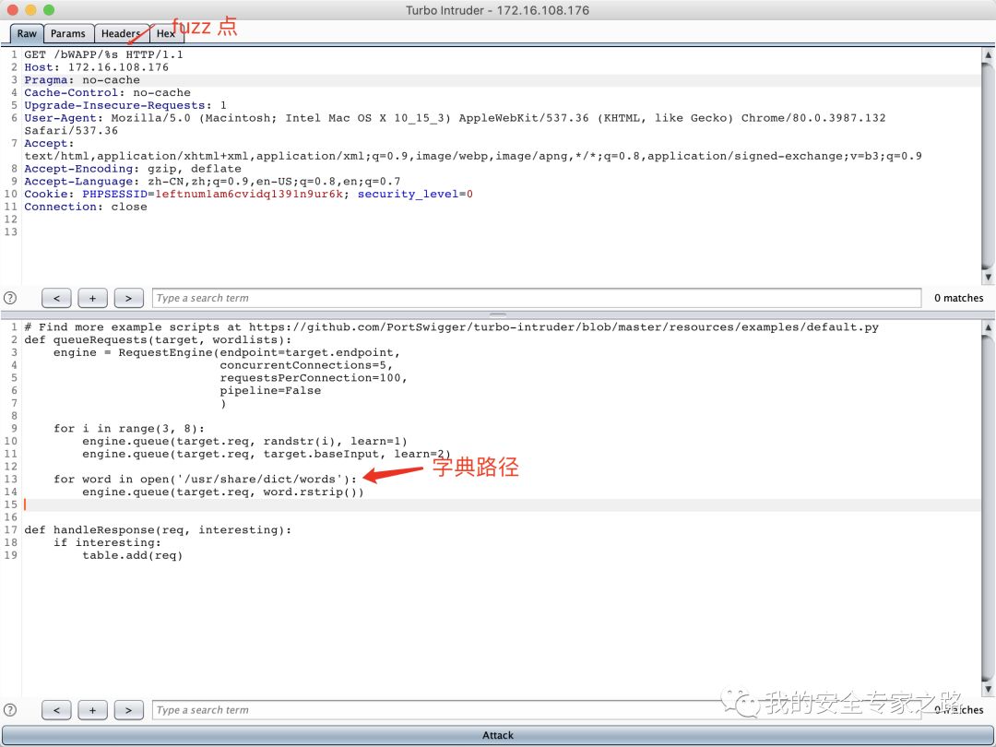Switch to the Headers tab
Viewport: 996px width, 747px height.
pos(120,33)
